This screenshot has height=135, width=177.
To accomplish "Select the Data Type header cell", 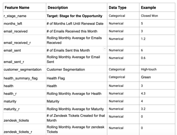I will pyautogui.click(x=123, y=8).
